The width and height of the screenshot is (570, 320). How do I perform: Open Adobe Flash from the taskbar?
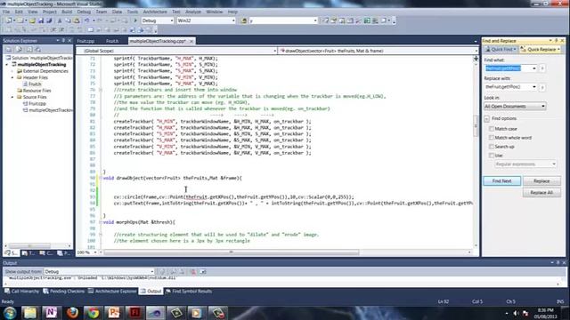[x=134, y=313]
